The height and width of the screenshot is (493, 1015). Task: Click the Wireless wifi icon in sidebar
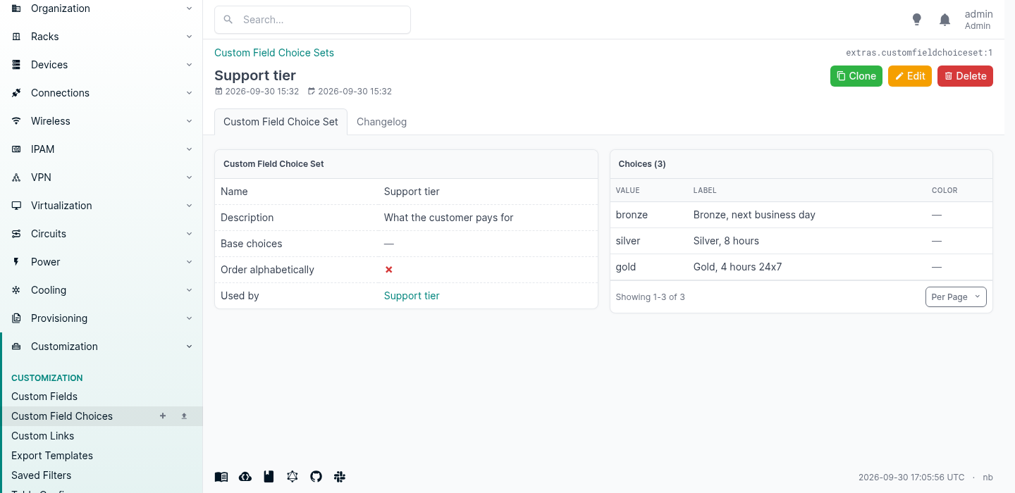pyautogui.click(x=16, y=121)
